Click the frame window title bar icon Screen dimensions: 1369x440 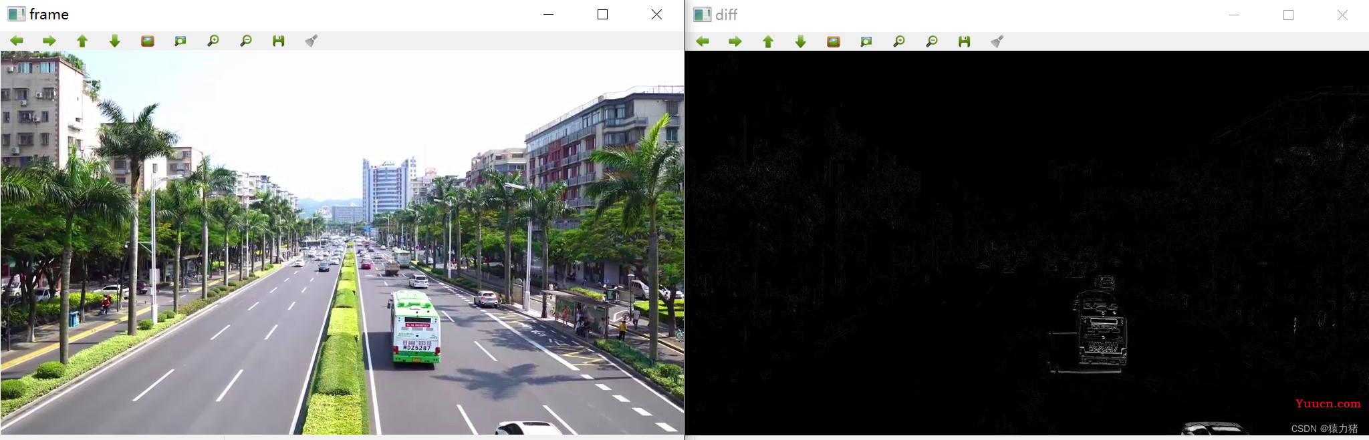16,14
